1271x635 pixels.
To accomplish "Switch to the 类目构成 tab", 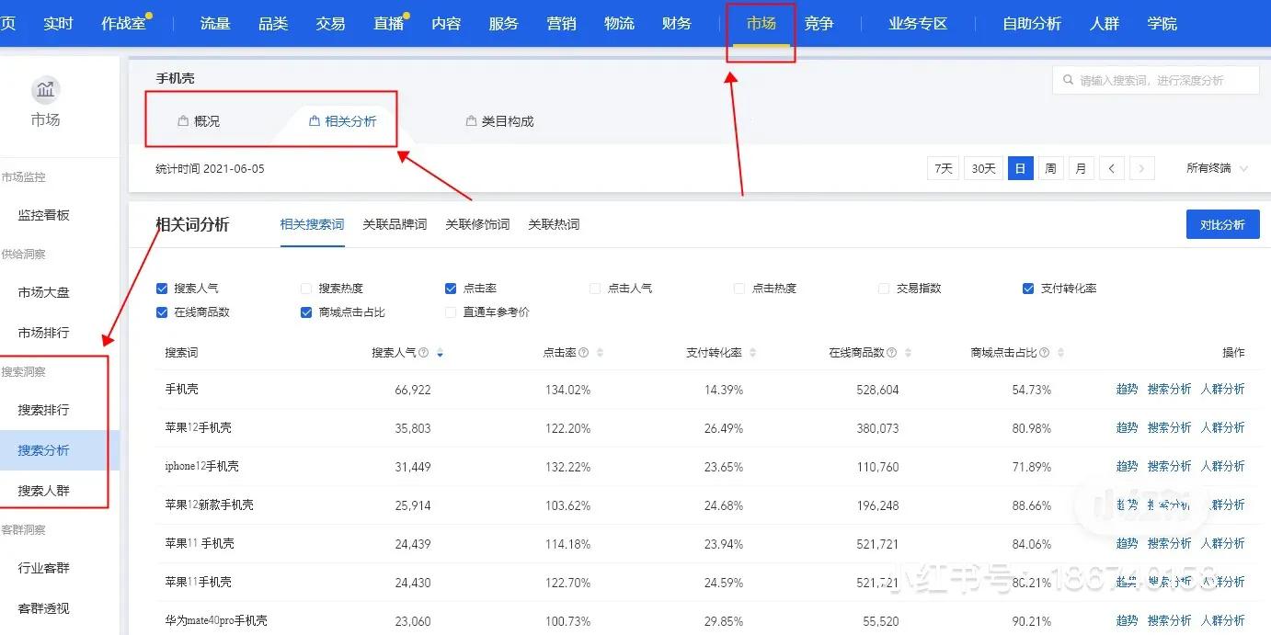I will (x=500, y=119).
